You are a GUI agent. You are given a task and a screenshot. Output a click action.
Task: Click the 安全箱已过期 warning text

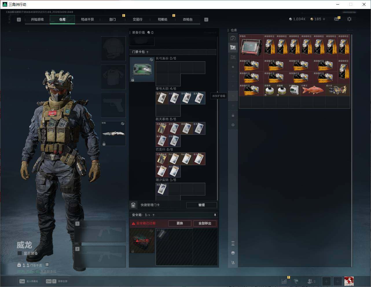[146, 223]
